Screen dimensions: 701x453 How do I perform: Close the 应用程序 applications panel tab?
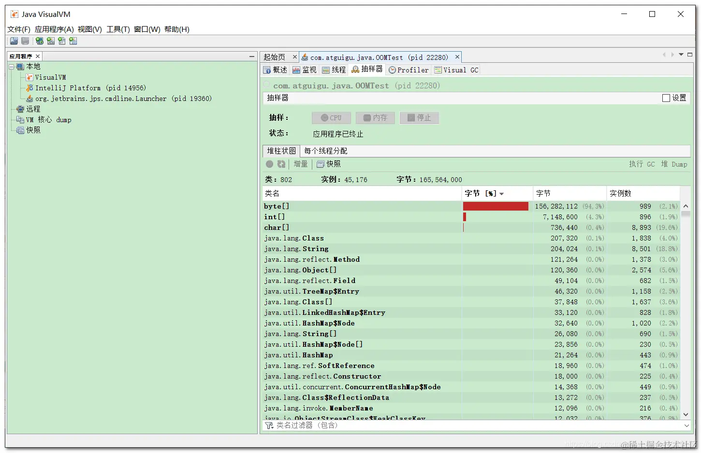tap(38, 57)
